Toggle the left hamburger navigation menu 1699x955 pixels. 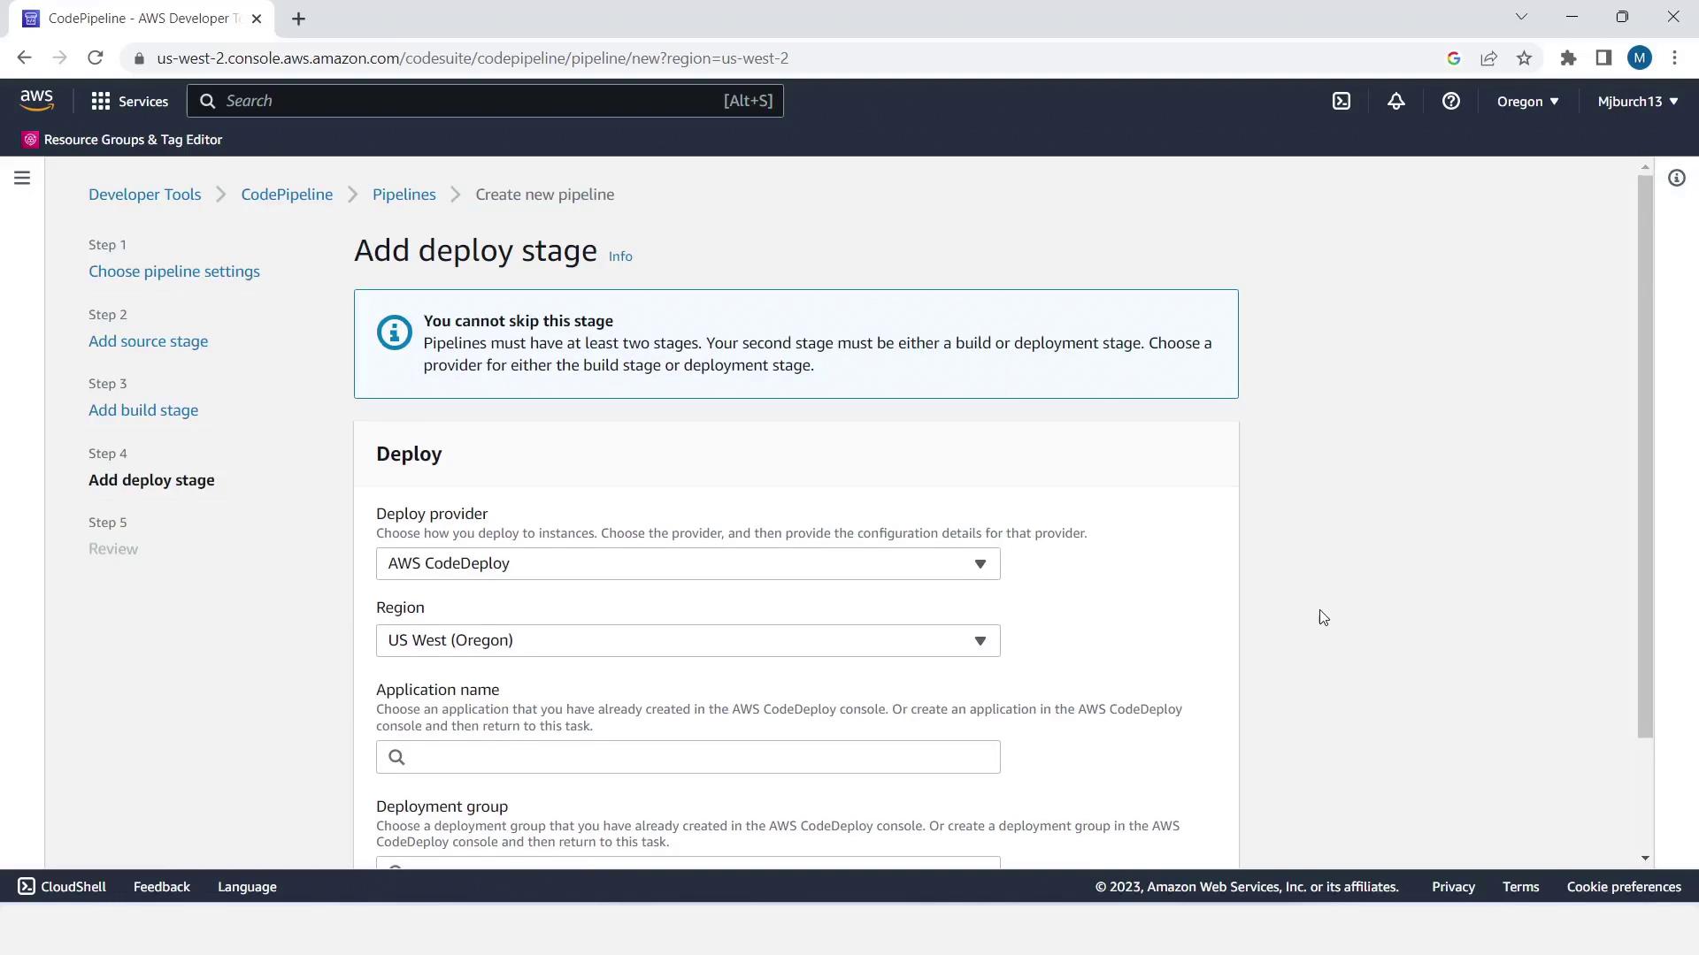[x=22, y=178]
